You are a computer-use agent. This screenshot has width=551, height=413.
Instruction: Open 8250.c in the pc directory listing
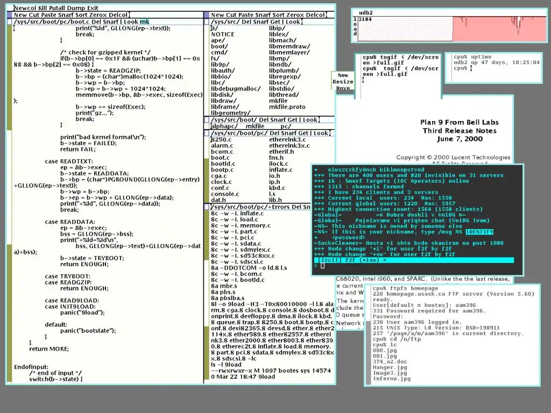pyautogui.click(x=221, y=139)
